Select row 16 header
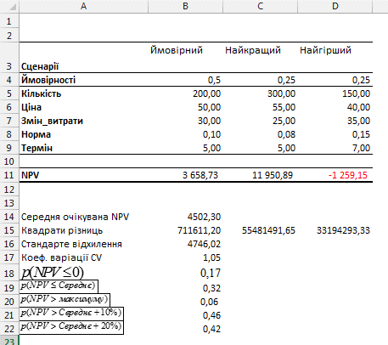 pyautogui.click(x=9, y=244)
